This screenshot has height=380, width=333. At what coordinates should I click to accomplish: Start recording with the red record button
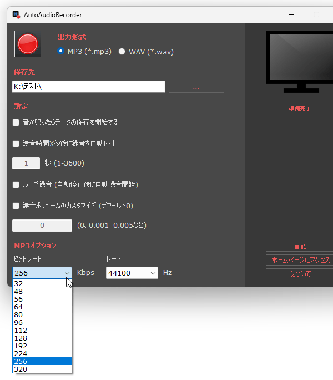coord(28,44)
